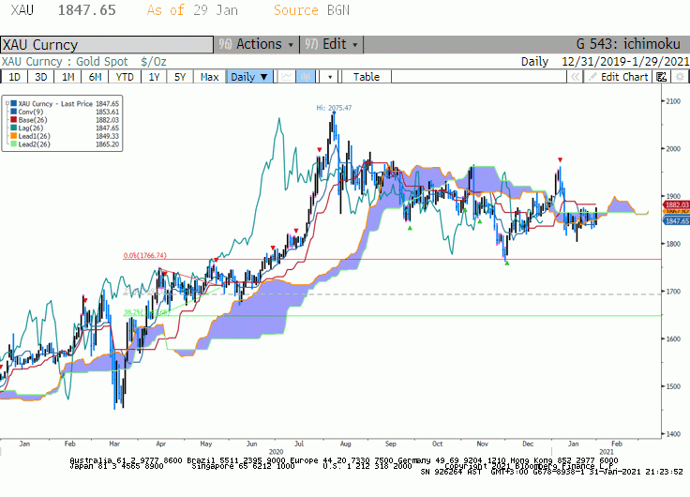Switch to line chart icon

point(286,77)
